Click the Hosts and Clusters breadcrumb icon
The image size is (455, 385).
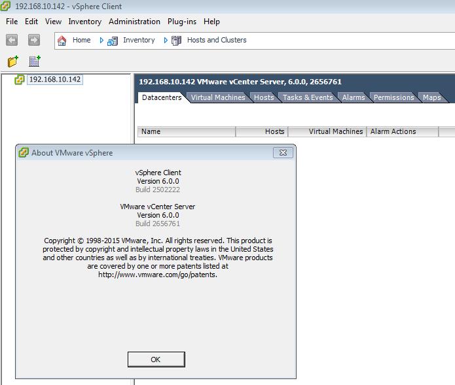click(176, 41)
